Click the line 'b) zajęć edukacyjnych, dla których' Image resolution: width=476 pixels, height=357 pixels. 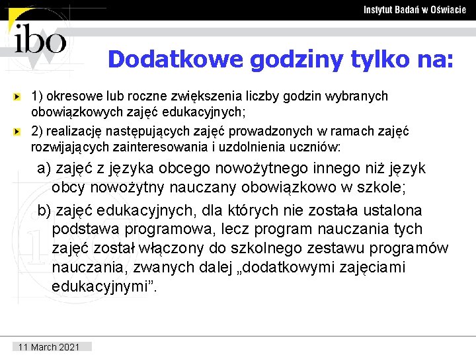point(229,211)
